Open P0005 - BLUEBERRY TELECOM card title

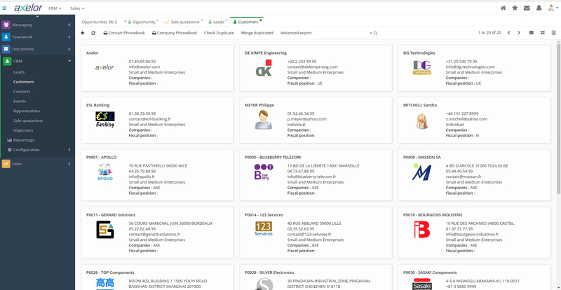[273, 158]
